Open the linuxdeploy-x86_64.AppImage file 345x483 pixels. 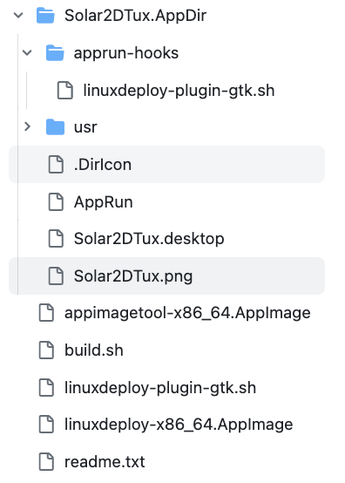point(179,425)
